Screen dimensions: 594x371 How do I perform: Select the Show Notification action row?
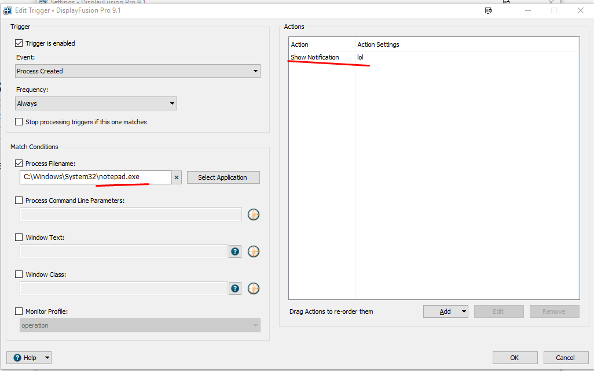[x=315, y=57]
